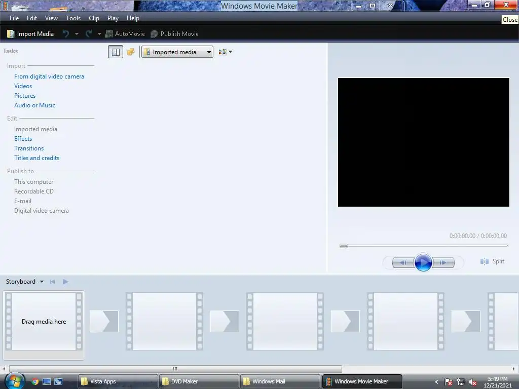
Task: Click the Redo arrow icon
Action: [x=89, y=34]
